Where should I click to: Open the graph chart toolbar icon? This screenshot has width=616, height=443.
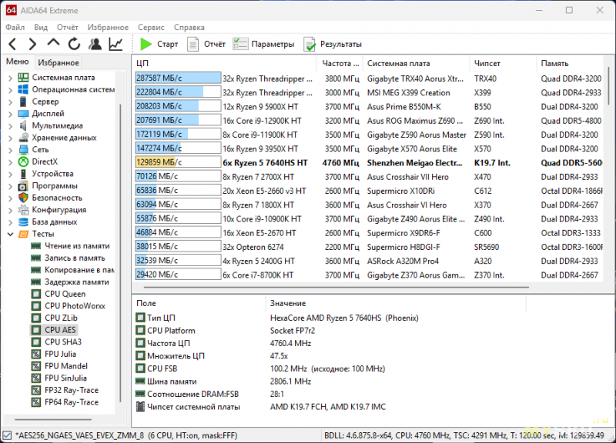pos(115,44)
